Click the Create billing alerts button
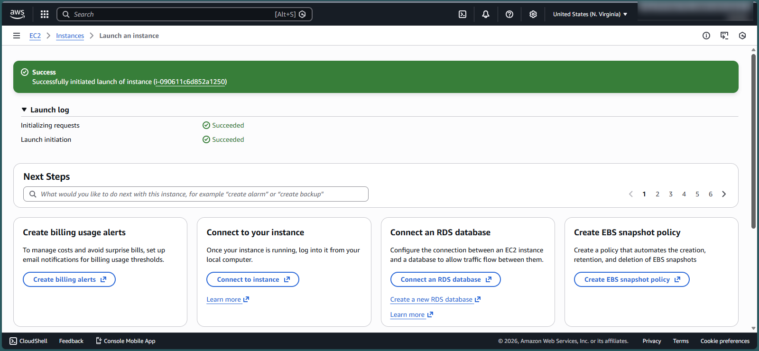The image size is (759, 351). pos(69,279)
